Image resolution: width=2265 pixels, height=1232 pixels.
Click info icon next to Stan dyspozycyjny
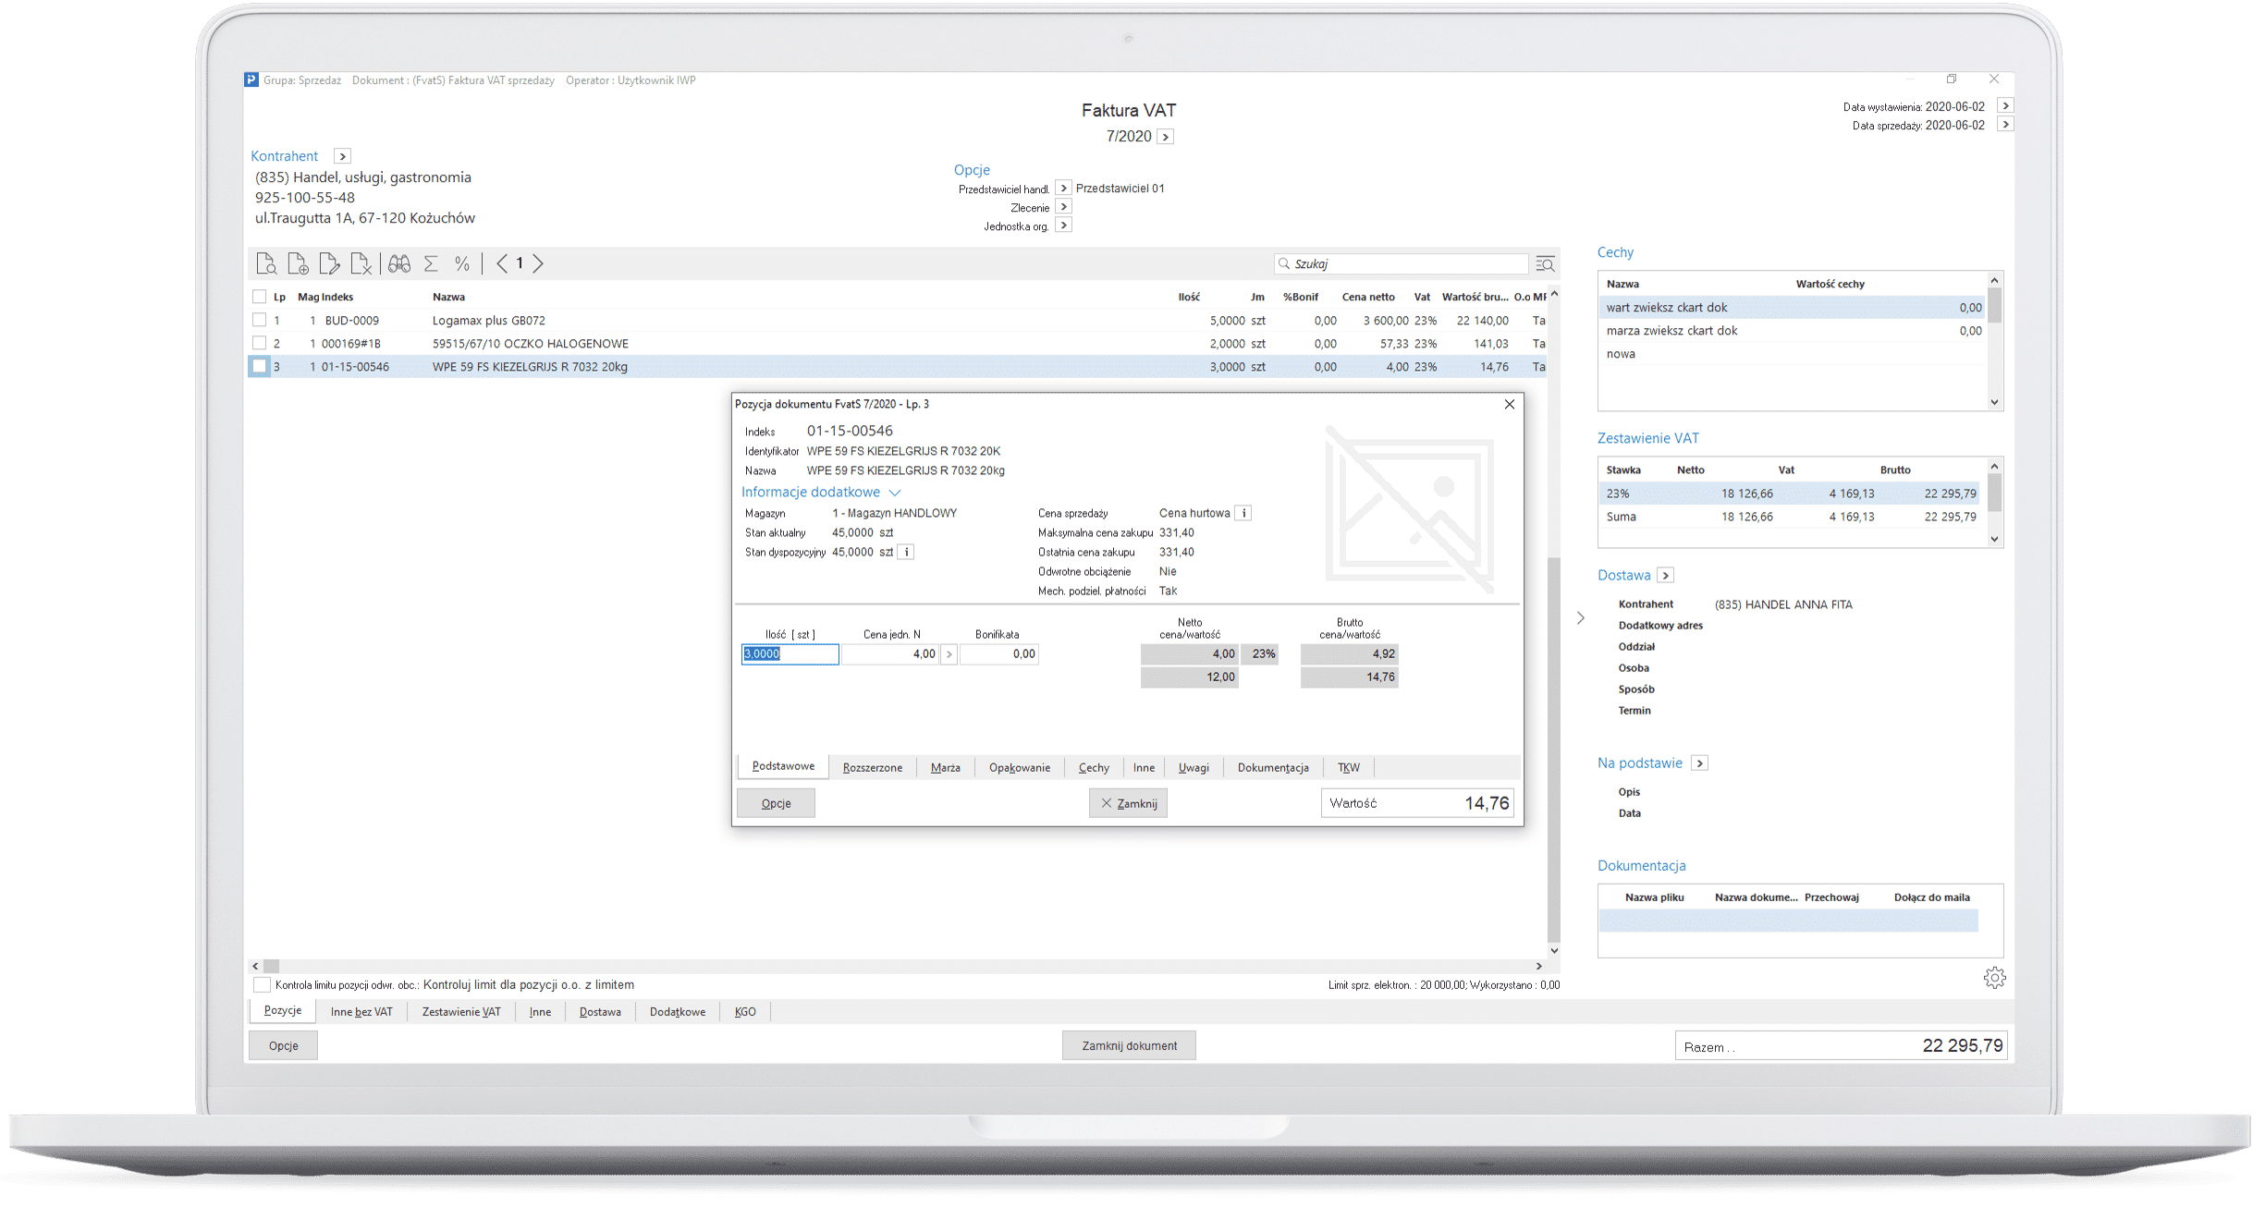point(907,552)
